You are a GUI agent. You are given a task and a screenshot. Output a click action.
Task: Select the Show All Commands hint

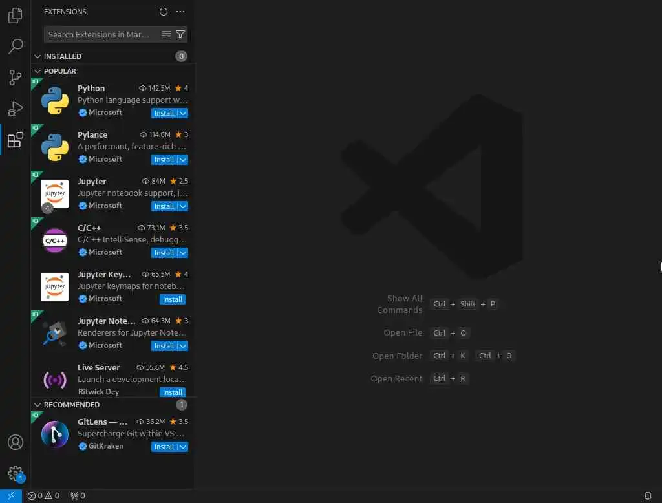400,304
